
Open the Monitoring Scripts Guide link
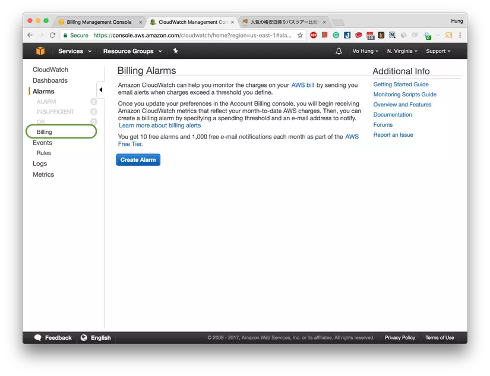tap(404, 94)
